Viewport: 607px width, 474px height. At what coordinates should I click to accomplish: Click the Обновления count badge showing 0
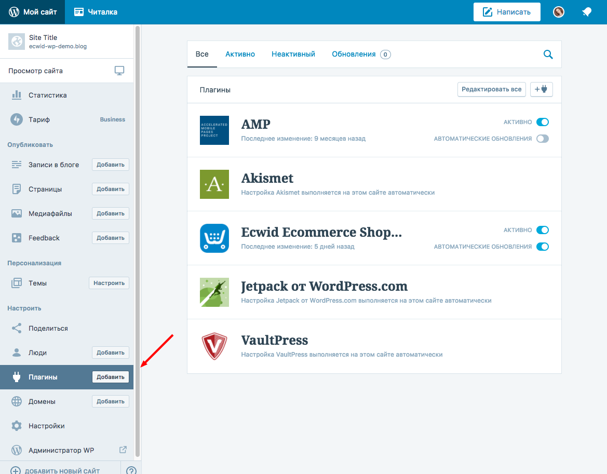pos(385,55)
